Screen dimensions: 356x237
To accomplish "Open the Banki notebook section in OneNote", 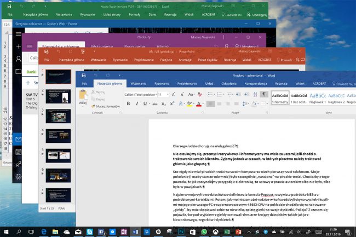I will click(31, 72).
